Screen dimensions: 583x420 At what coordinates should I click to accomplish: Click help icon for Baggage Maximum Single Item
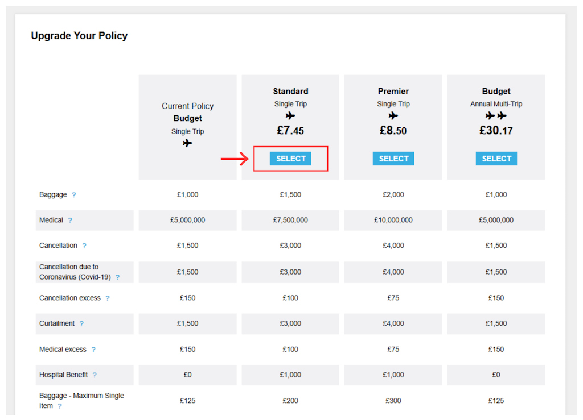(x=60, y=406)
